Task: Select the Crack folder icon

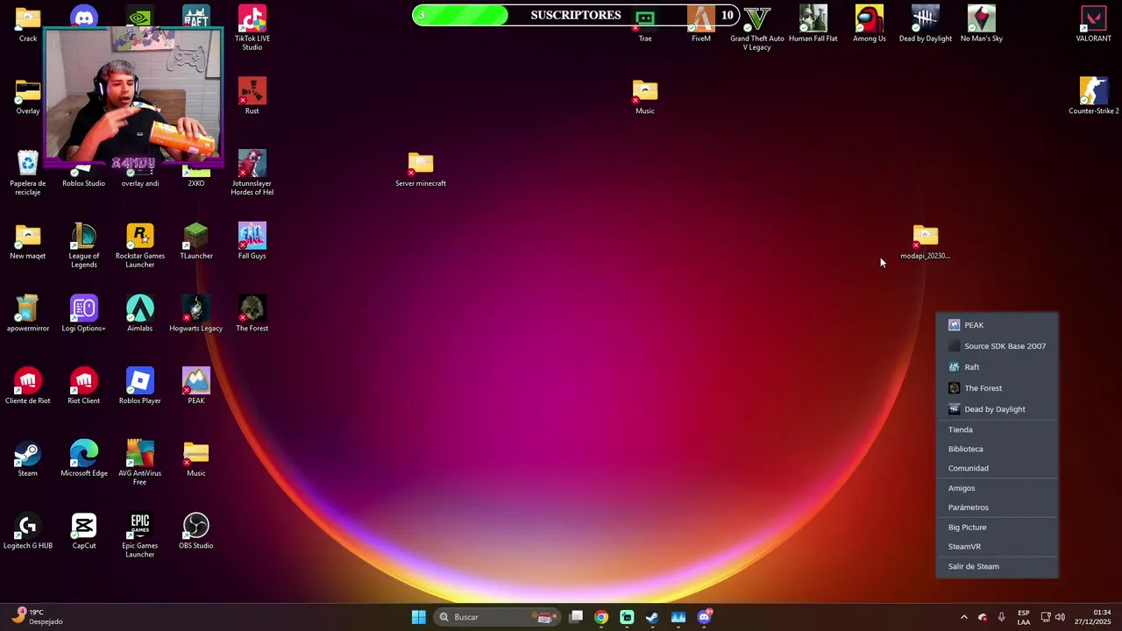Action: (28, 24)
